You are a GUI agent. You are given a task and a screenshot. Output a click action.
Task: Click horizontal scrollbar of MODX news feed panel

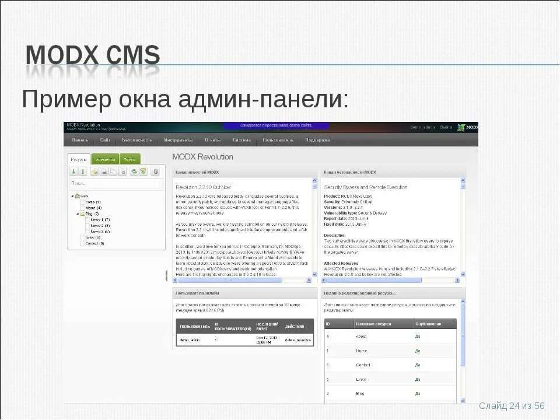click(x=230, y=281)
